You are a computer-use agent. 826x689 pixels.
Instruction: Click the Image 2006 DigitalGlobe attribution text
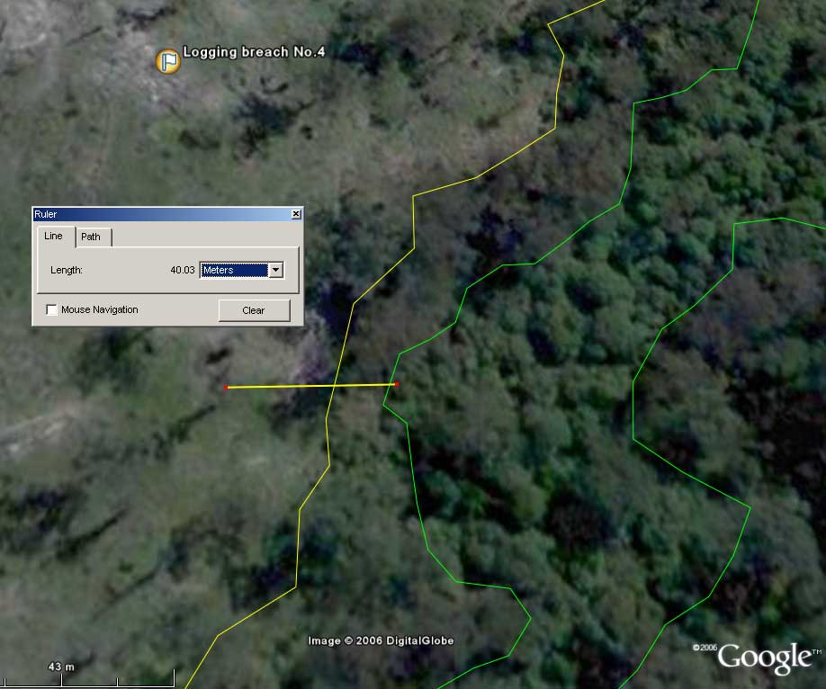[381, 641]
